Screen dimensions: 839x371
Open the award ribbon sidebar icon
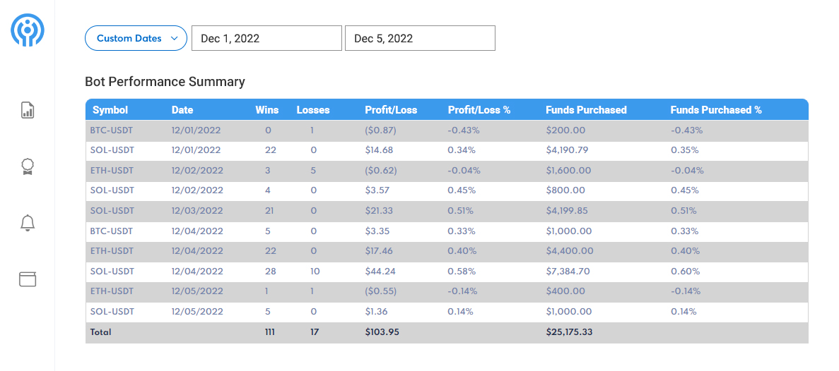click(28, 166)
